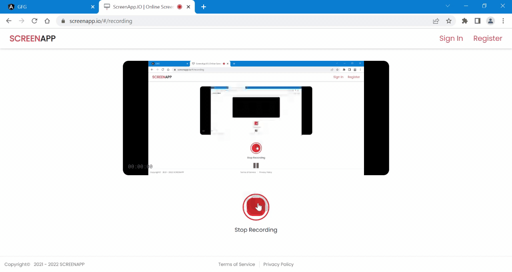Navigate back in browser history

[9, 21]
